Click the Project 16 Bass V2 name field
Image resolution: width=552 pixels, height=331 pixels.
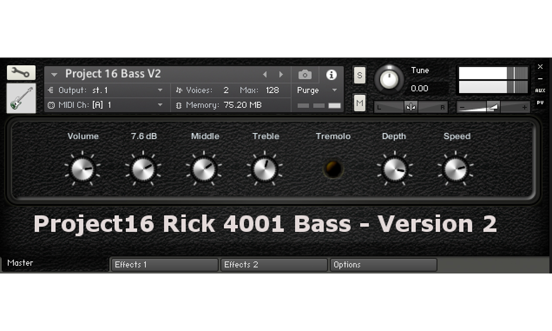tap(112, 74)
